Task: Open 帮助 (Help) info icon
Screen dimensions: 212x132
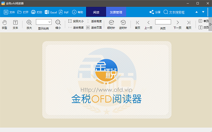Action: [x=74, y=12]
